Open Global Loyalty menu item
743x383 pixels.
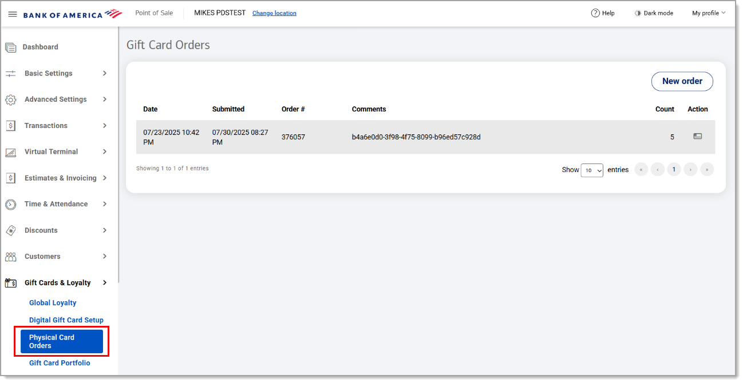(x=53, y=303)
